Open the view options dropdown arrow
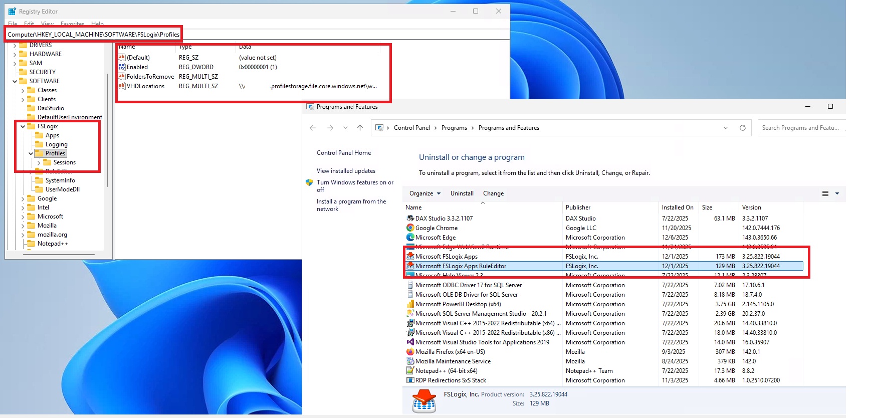 click(x=837, y=193)
